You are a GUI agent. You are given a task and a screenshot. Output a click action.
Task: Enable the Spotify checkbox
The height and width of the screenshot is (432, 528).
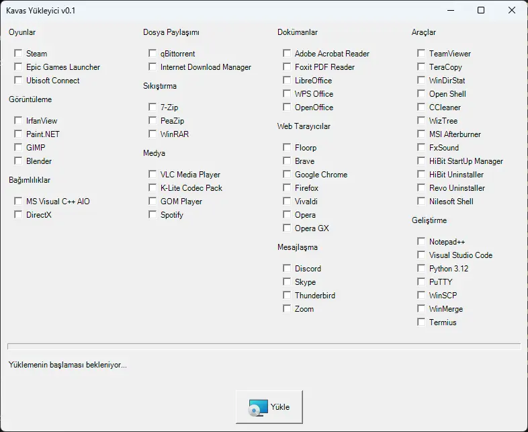point(152,215)
